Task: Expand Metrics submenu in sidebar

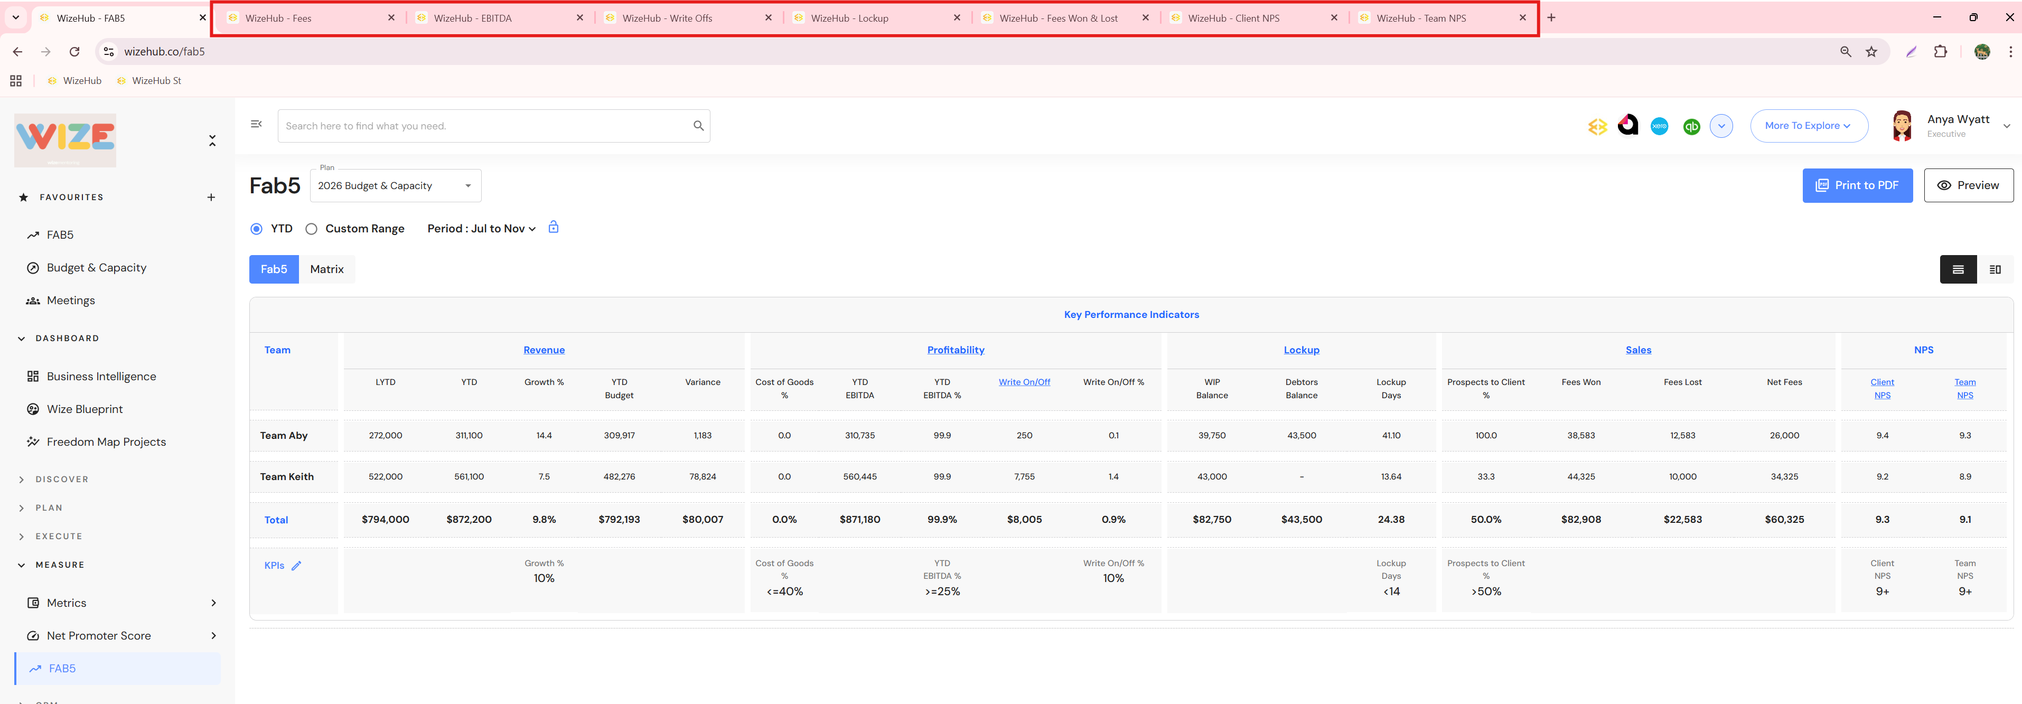Action: coord(213,603)
